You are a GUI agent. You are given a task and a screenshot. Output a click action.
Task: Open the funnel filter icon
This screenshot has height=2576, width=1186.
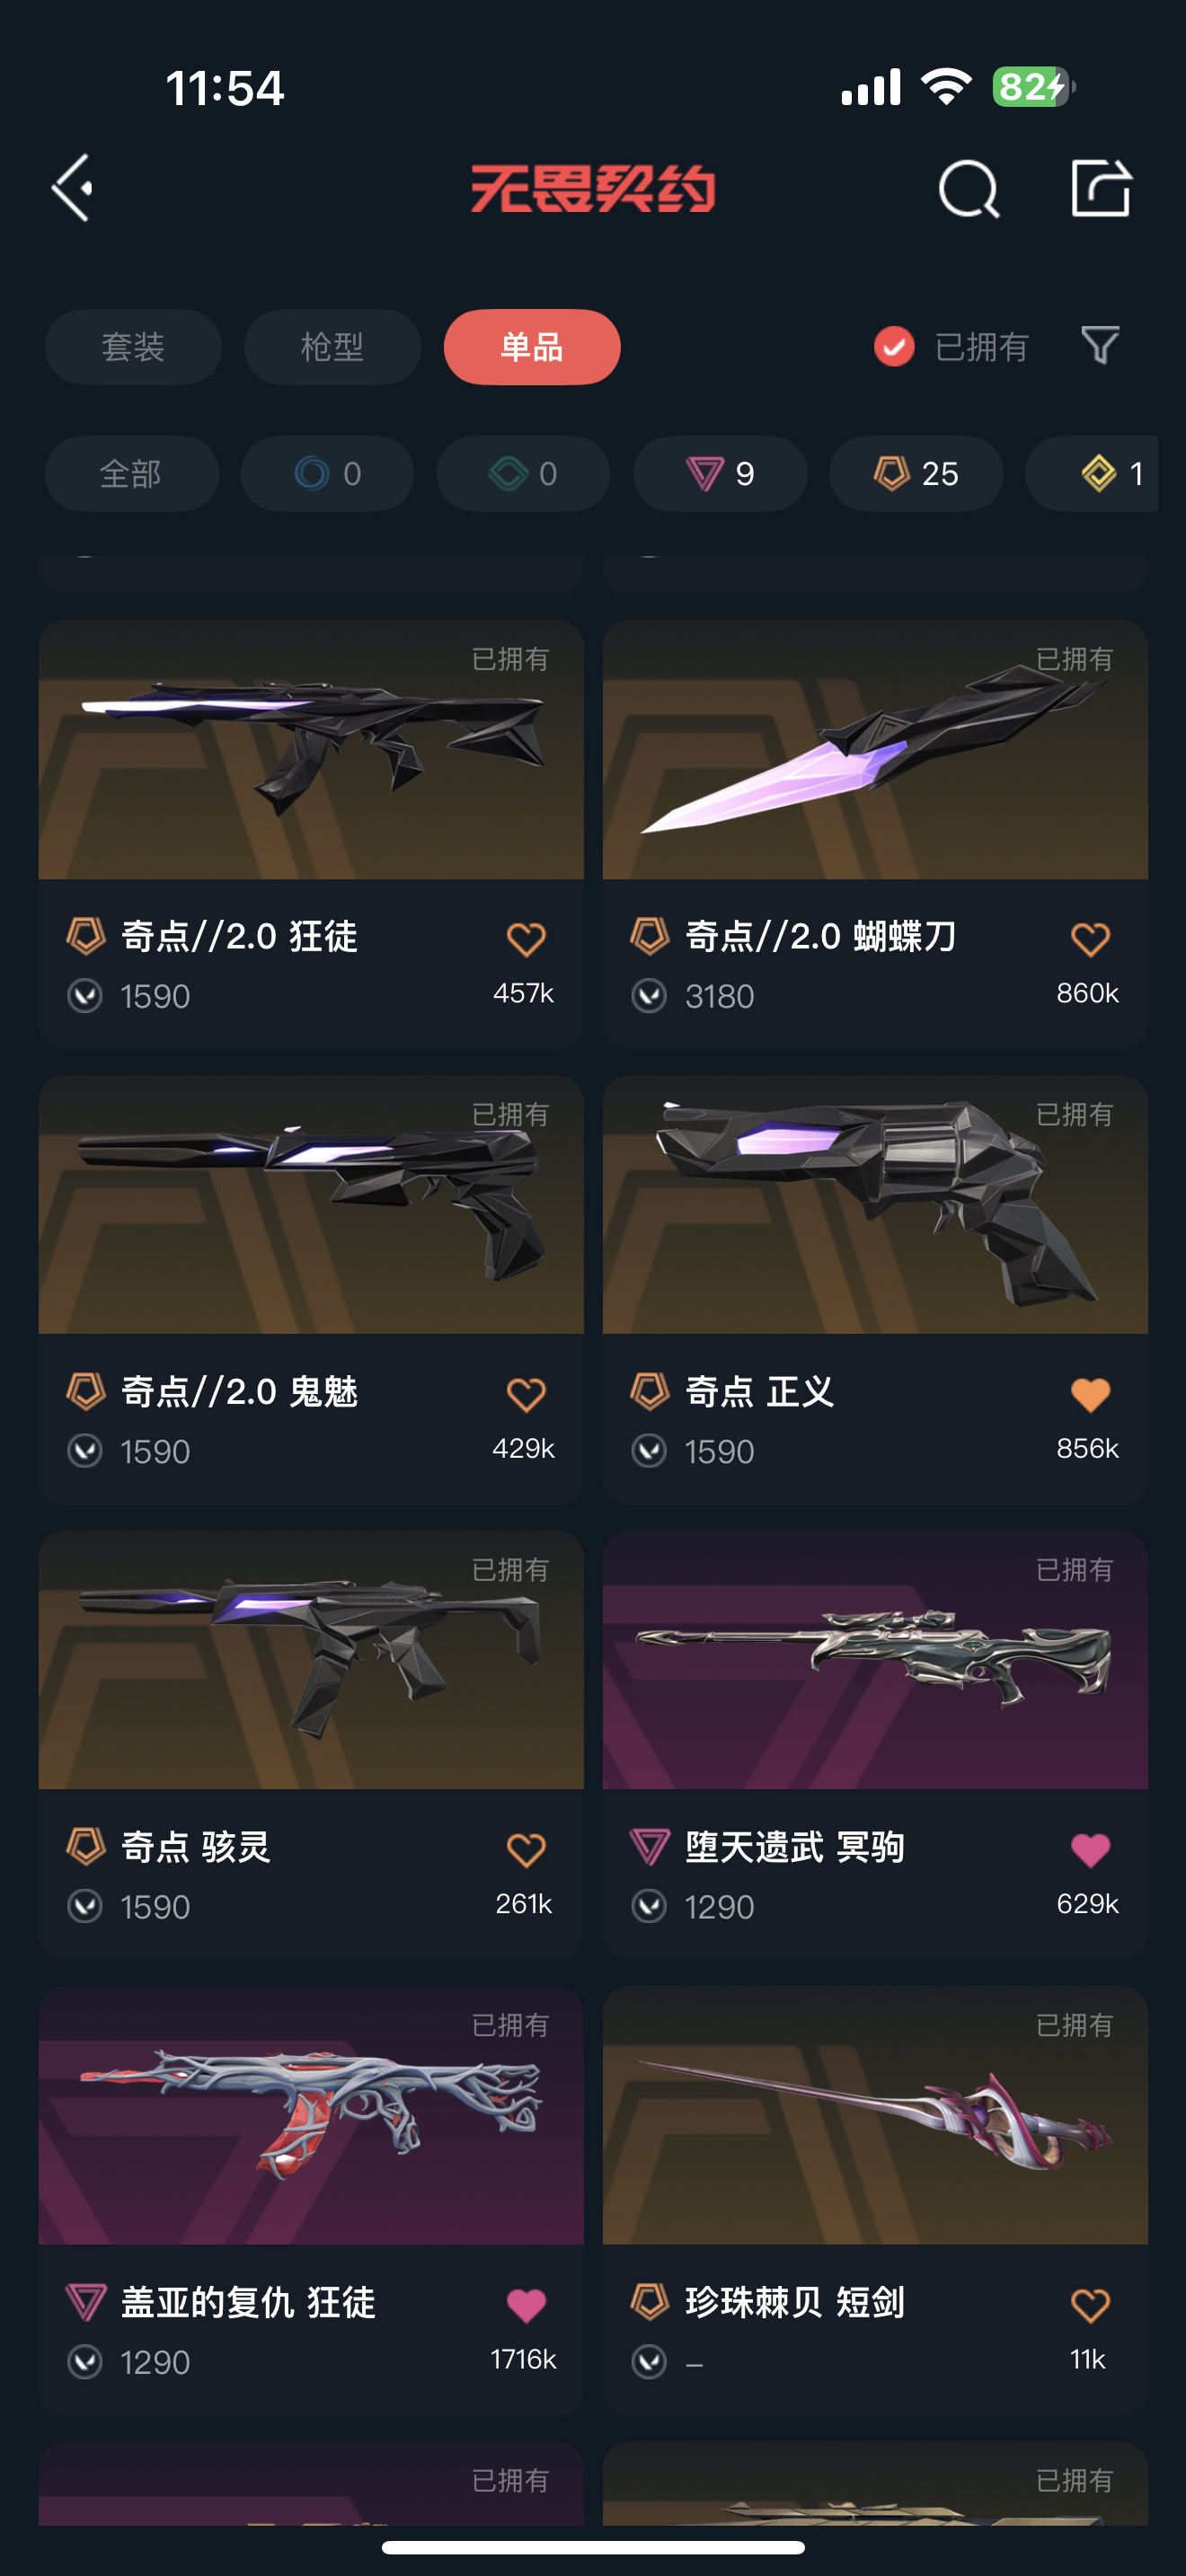(1100, 346)
